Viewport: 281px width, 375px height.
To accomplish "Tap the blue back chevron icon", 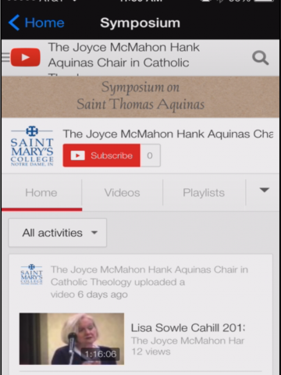I will [x=14, y=23].
